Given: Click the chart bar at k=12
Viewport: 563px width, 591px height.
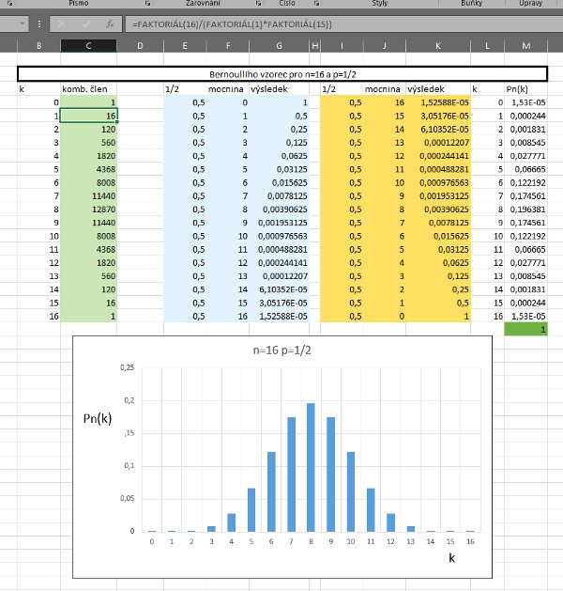Looking at the screenshot, I should (390, 522).
